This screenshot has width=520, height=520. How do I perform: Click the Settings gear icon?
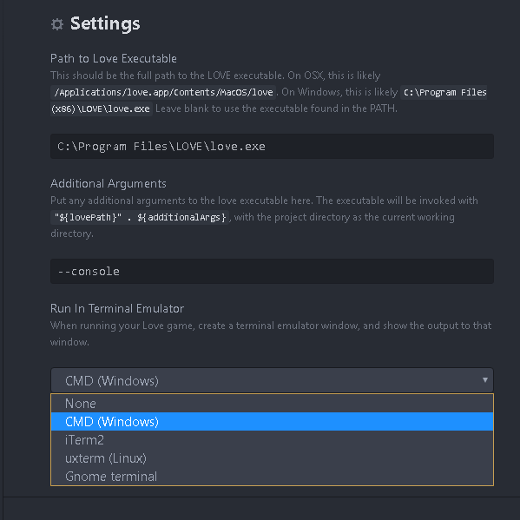(57, 24)
